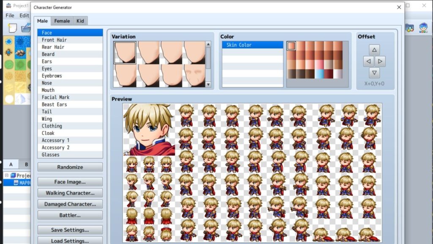Pick the dark red skin color swatch

point(329,74)
